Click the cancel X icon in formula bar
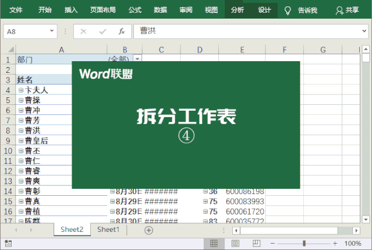 tap(83, 31)
